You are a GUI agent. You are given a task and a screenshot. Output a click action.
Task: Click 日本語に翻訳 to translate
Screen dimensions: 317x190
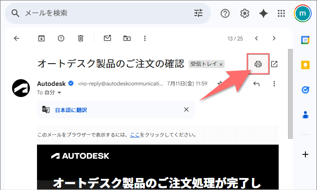[x=71, y=110]
